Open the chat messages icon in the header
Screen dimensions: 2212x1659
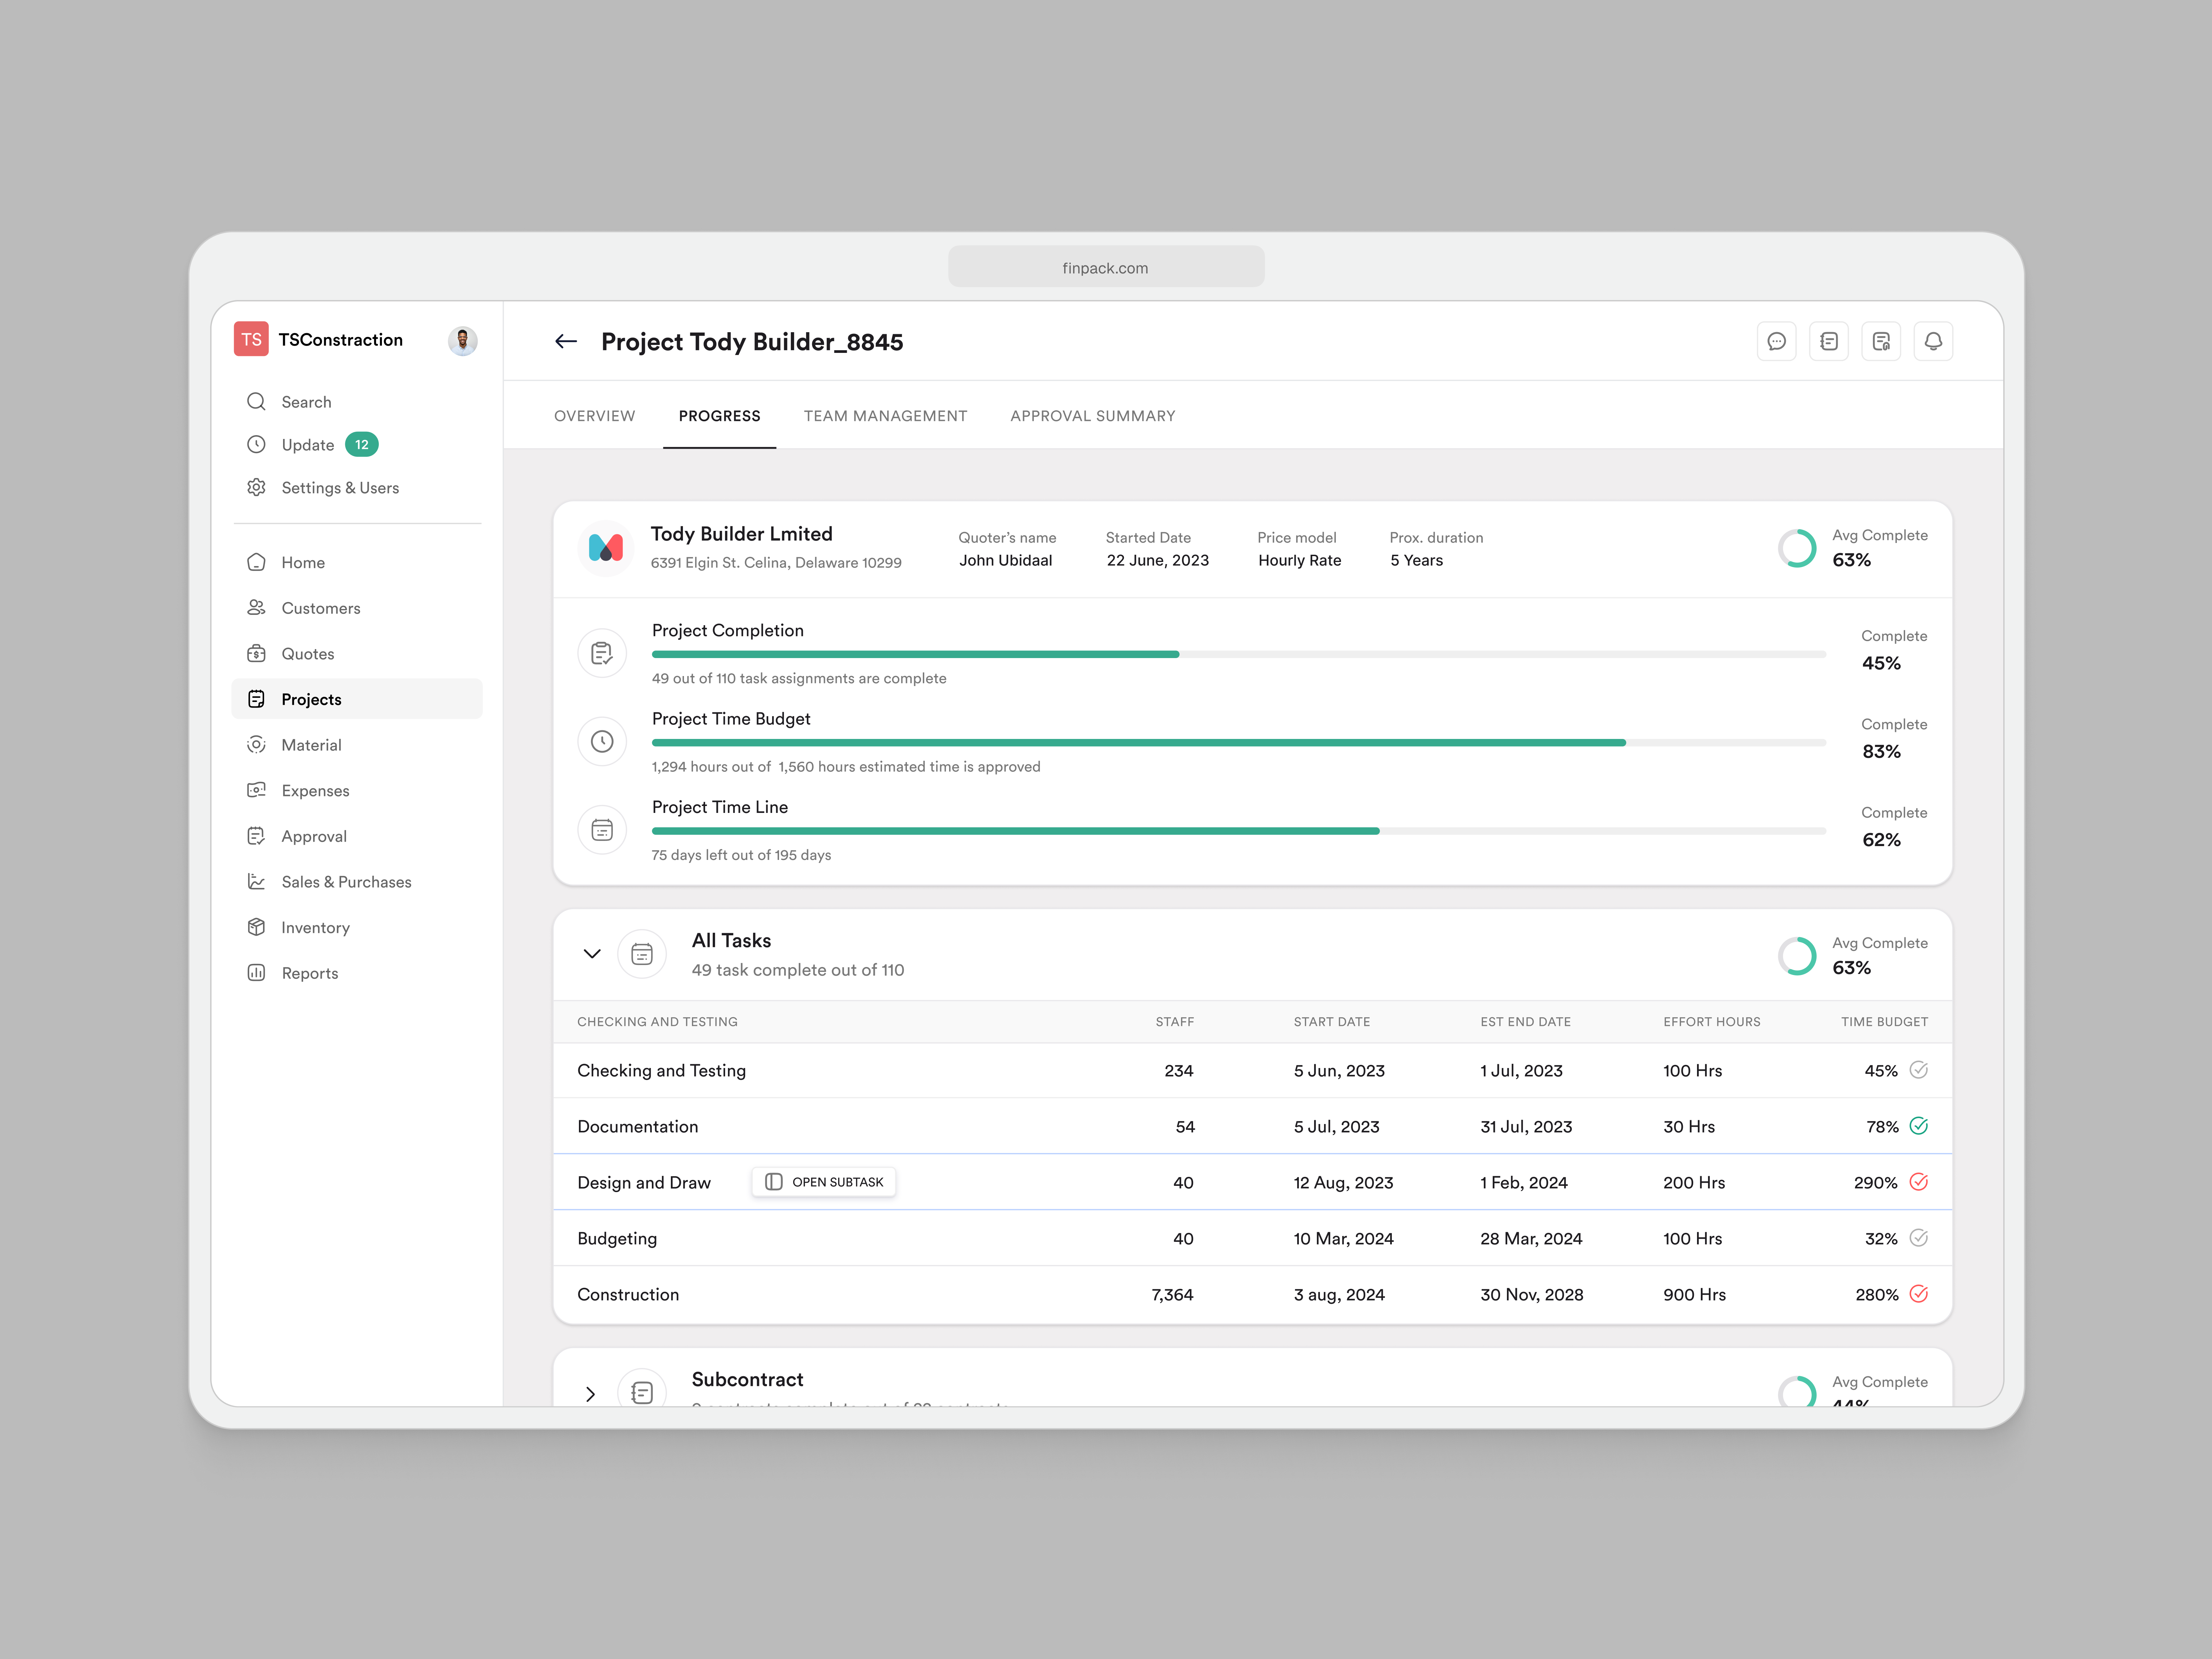(x=1777, y=341)
